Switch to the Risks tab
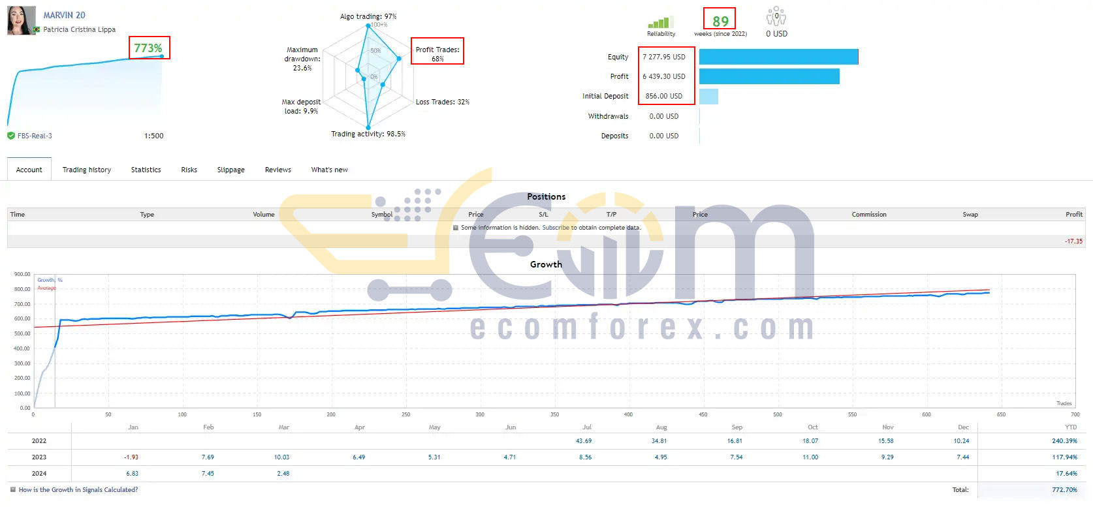The width and height of the screenshot is (1093, 507). click(x=189, y=170)
